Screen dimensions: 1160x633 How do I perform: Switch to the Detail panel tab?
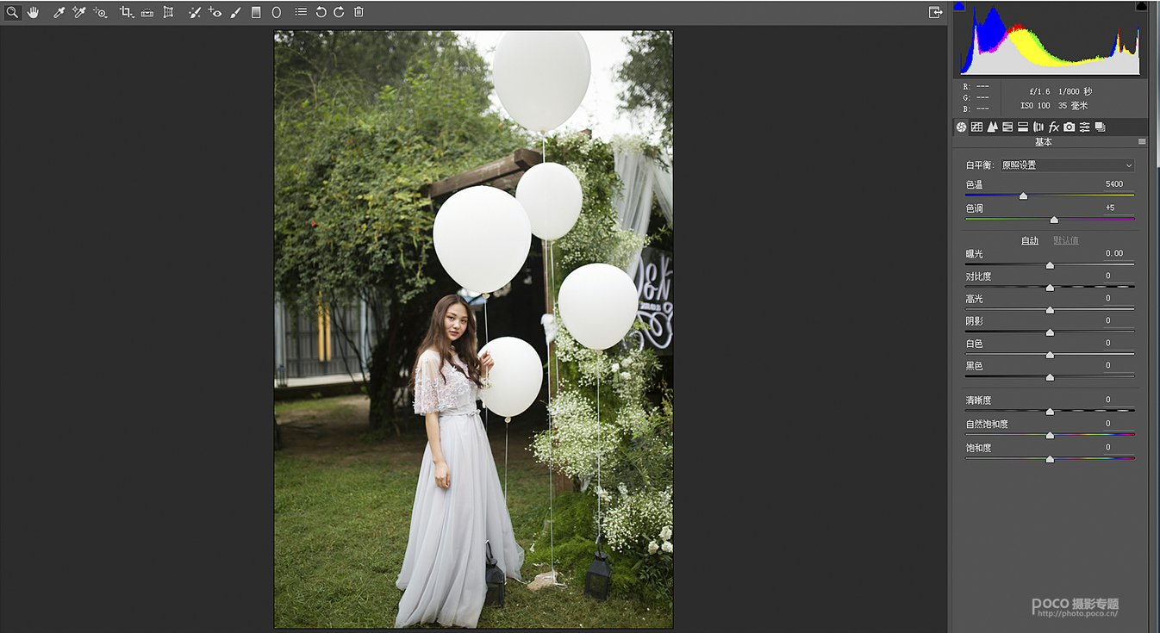[x=992, y=127]
